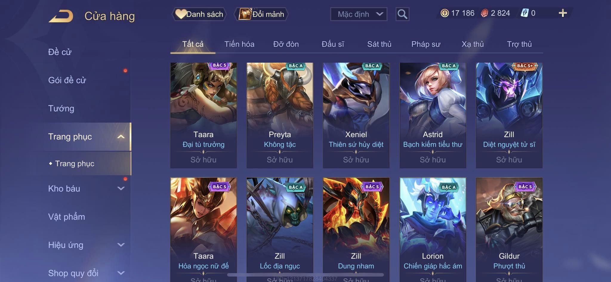Collapse the Trang phục sidebar section
Image resolution: width=611 pixels, height=282 pixels.
click(121, 137)
